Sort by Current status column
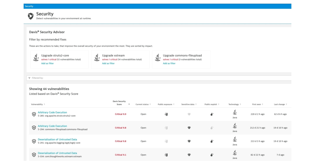Viewport: 315px width, 164px height. (143, 104)
